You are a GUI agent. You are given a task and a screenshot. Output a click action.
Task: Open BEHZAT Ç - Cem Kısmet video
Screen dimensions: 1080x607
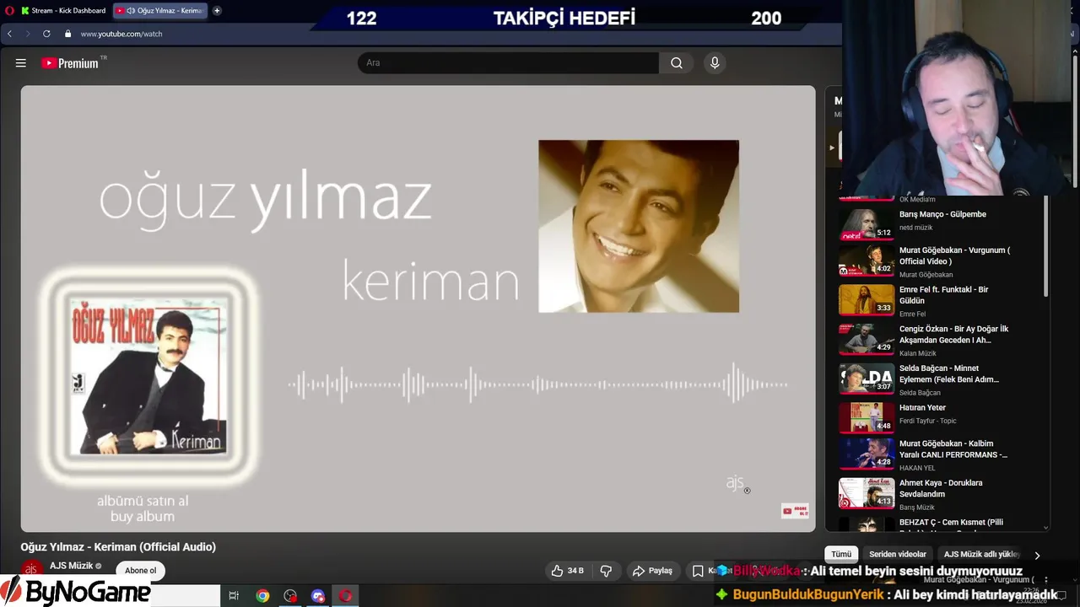[x=951, y=523]
